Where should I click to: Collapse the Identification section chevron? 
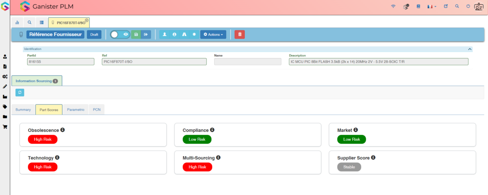(x=470, y=49)
